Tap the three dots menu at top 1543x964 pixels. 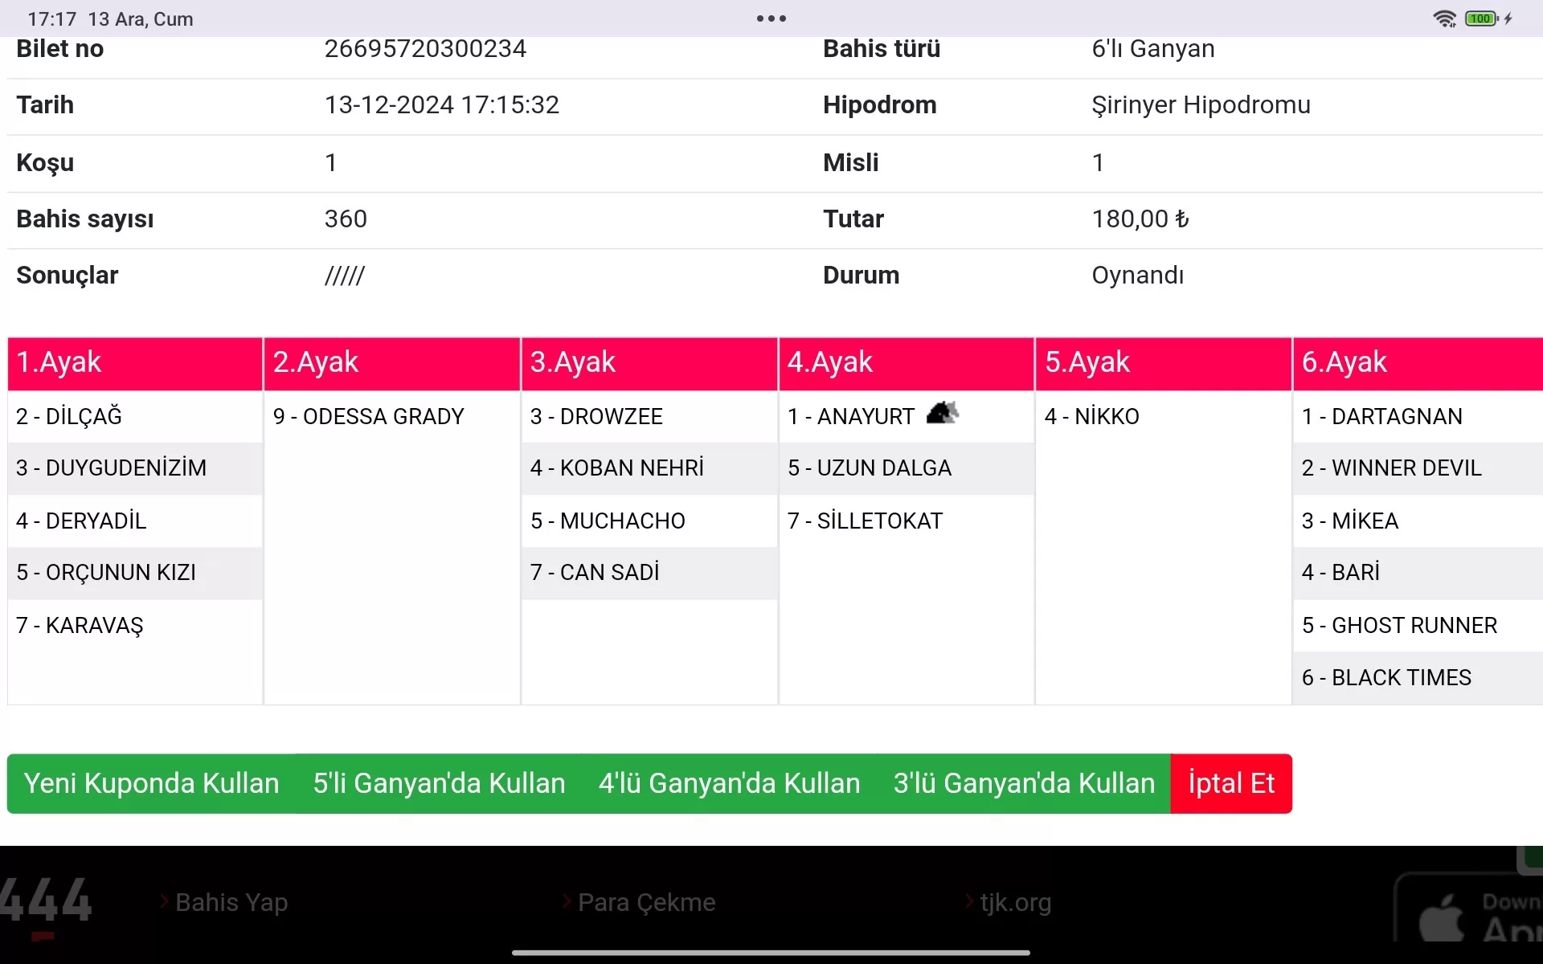pos(771,18)
